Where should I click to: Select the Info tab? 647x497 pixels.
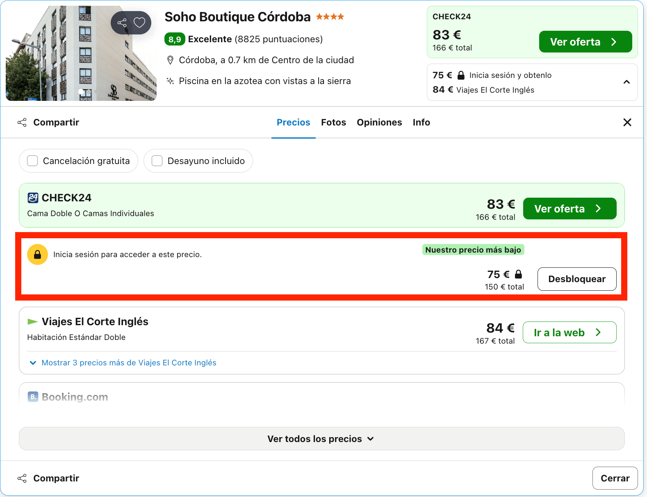(421, 122)
